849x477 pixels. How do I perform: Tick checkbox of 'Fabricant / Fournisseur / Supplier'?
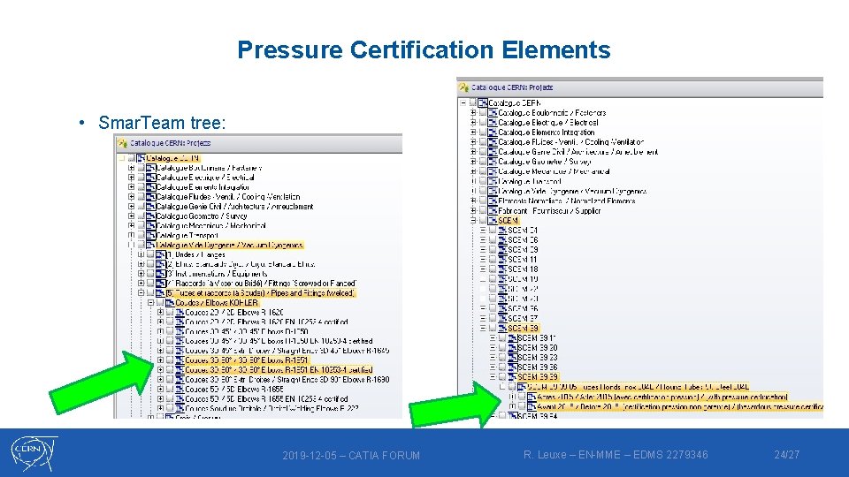483,210
